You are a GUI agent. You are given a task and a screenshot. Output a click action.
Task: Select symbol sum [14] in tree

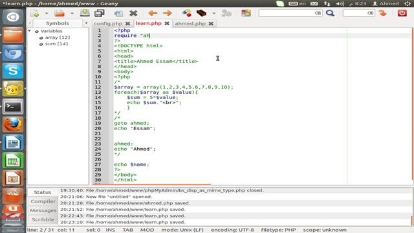tap(56, 44)
